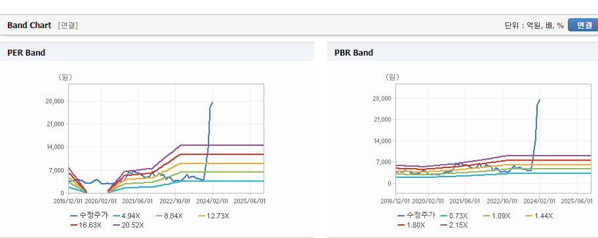Click the (원) unit label above PBR chart
Viewport: 598px width, 238px height.
(x=391, y=76)
